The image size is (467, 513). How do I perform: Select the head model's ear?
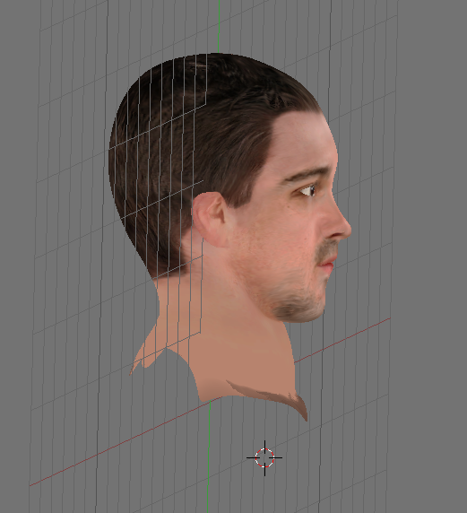click(x=211, y=219)
